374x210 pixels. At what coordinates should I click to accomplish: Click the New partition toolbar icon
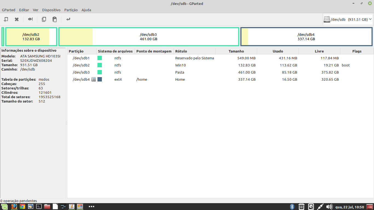point(6,19)
